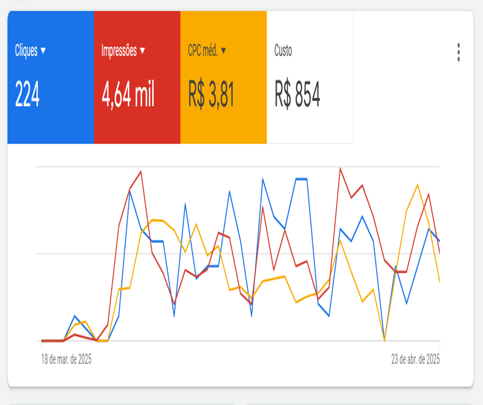Click the red line's highest peak in the right half
This screenshot has height=405, width=483.
340,168
